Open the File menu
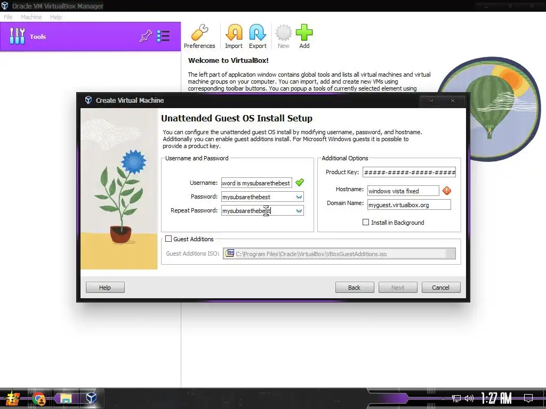The image size is (546, 409). pyautogui.click(x=8, y=17)
